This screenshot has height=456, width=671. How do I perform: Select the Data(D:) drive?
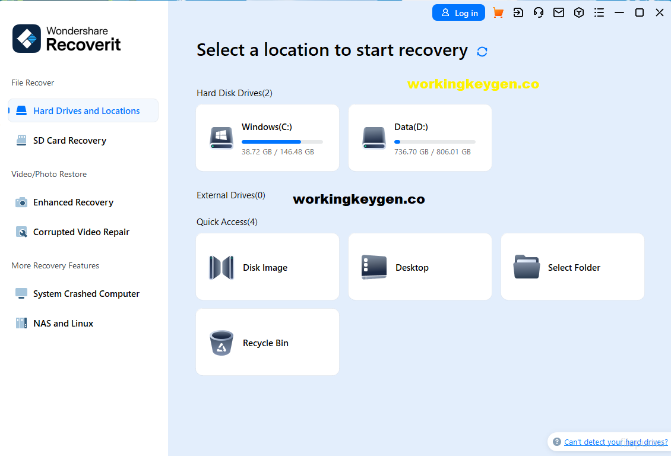coord(420,138)
